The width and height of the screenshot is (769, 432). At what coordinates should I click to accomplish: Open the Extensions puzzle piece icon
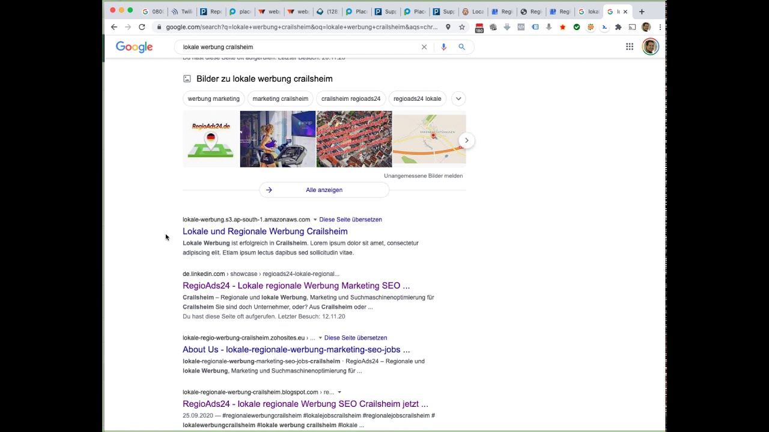click(x=618, y=27)
